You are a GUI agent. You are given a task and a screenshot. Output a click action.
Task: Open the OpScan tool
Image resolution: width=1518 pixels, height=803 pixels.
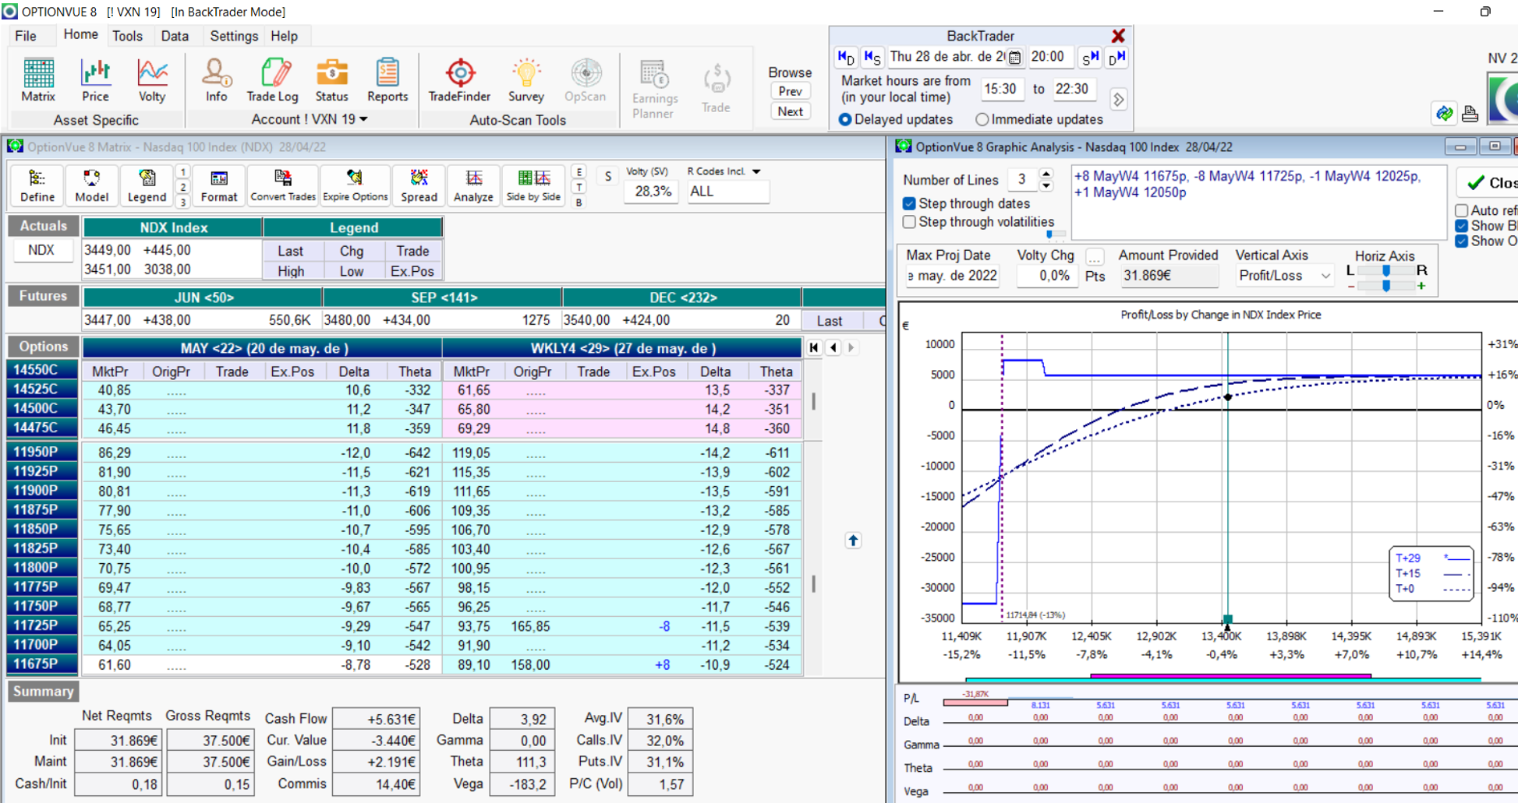pyautogui.click(x=585, y=80)
